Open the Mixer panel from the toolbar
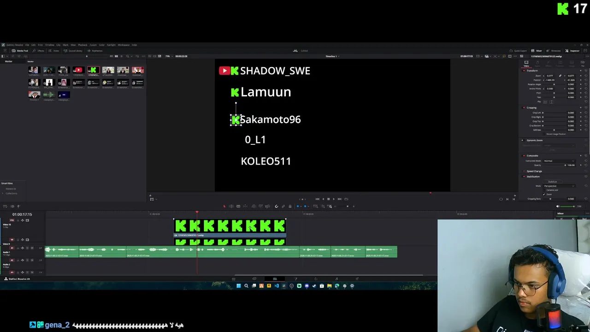The width and height of the screenshot is (590, 332). (537, 51)
